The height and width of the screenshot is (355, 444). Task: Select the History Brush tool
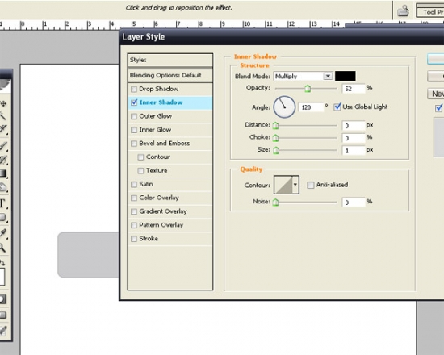3,160
